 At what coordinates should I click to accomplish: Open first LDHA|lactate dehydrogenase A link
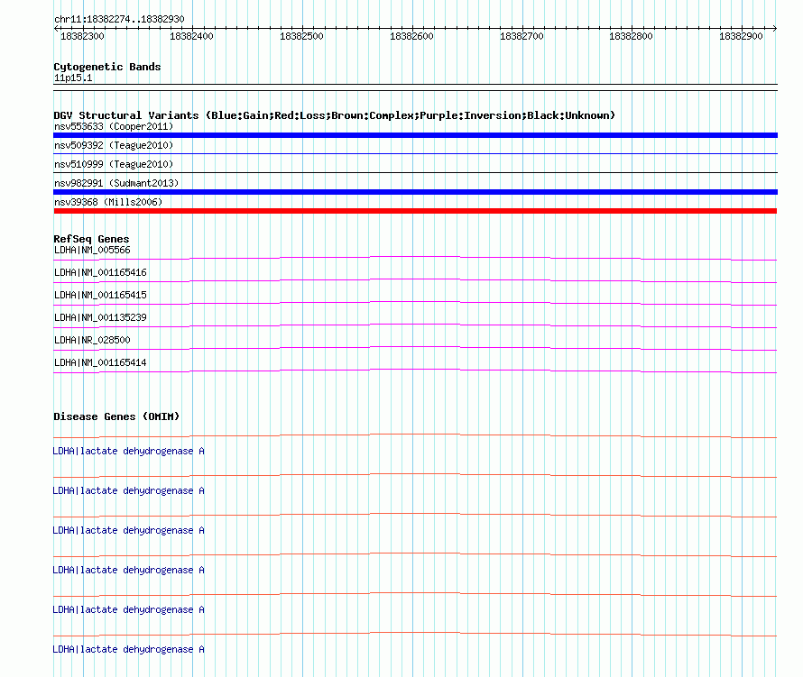(x=128, y=452)
